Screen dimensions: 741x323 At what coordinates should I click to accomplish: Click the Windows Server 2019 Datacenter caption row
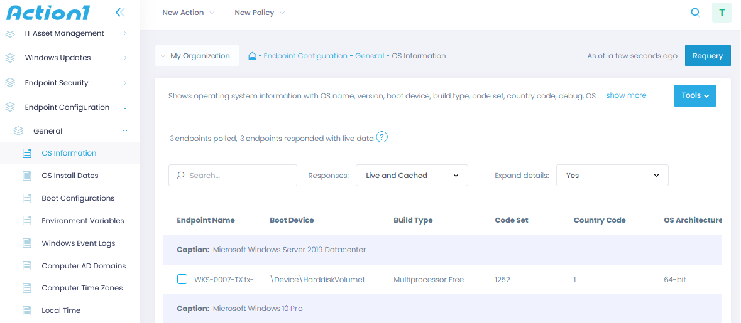click(x=442, y=250)
